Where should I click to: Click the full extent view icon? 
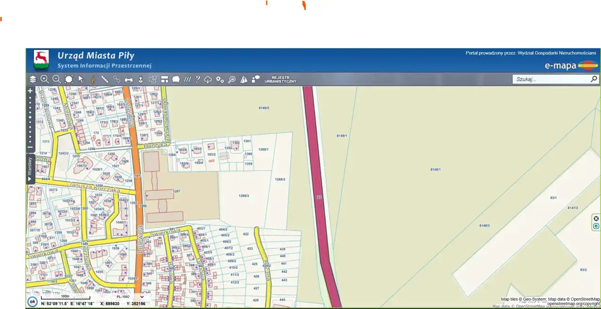(x=69, y=79)
